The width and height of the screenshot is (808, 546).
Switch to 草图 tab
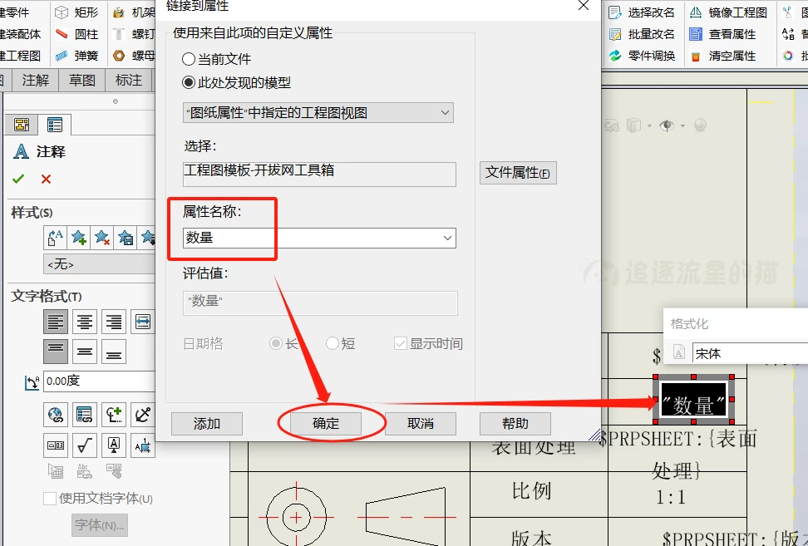coord(82,81)
